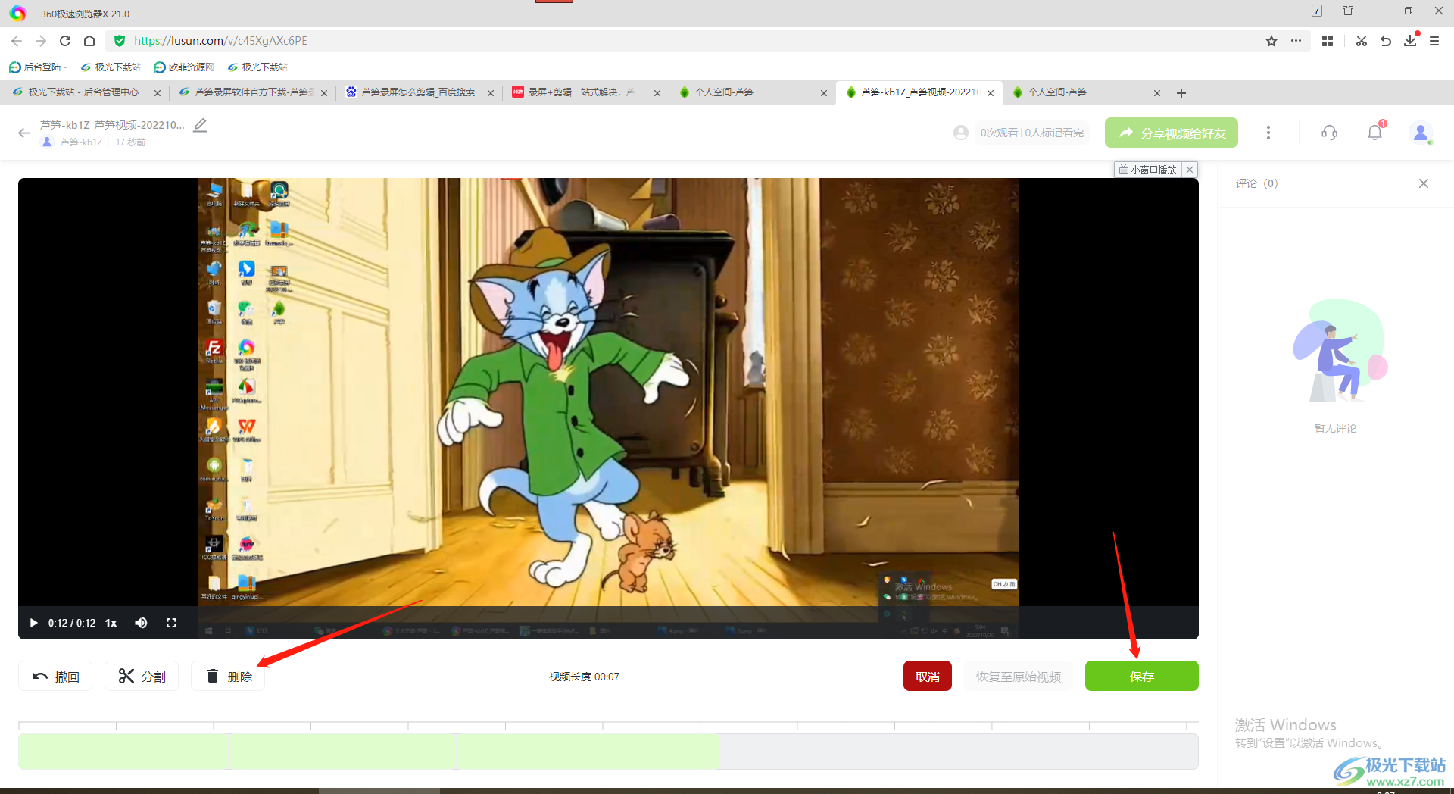Bookmark this page with the star icon

tap(1271, 41)
